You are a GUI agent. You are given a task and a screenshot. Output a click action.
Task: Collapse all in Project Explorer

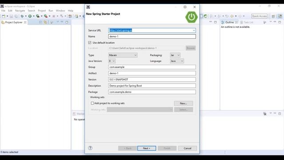click(x=40, y=22)
